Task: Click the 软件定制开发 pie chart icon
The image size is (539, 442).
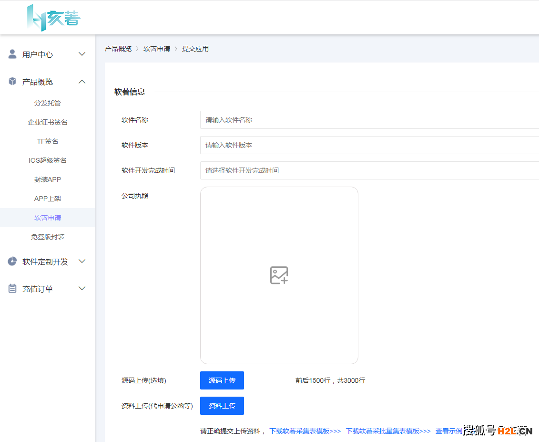Action: pyautogui.click(x=12, y=261)
